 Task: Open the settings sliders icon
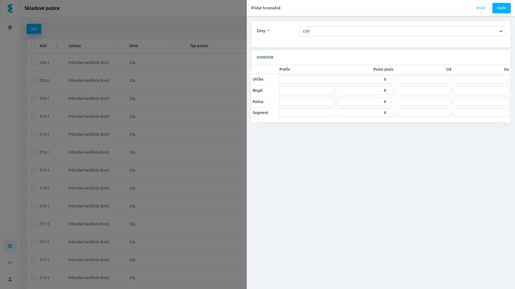click(10, 246)
